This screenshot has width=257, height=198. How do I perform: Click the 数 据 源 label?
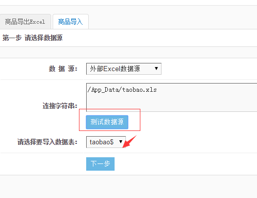pyautogui.click(x=63, y=69)
